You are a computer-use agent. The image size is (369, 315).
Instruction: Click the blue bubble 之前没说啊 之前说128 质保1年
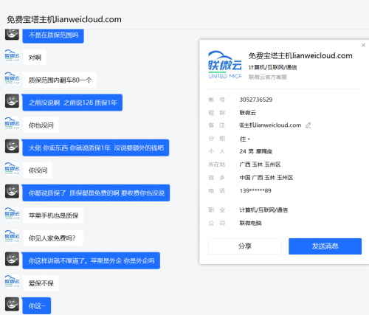pos(72,103)
